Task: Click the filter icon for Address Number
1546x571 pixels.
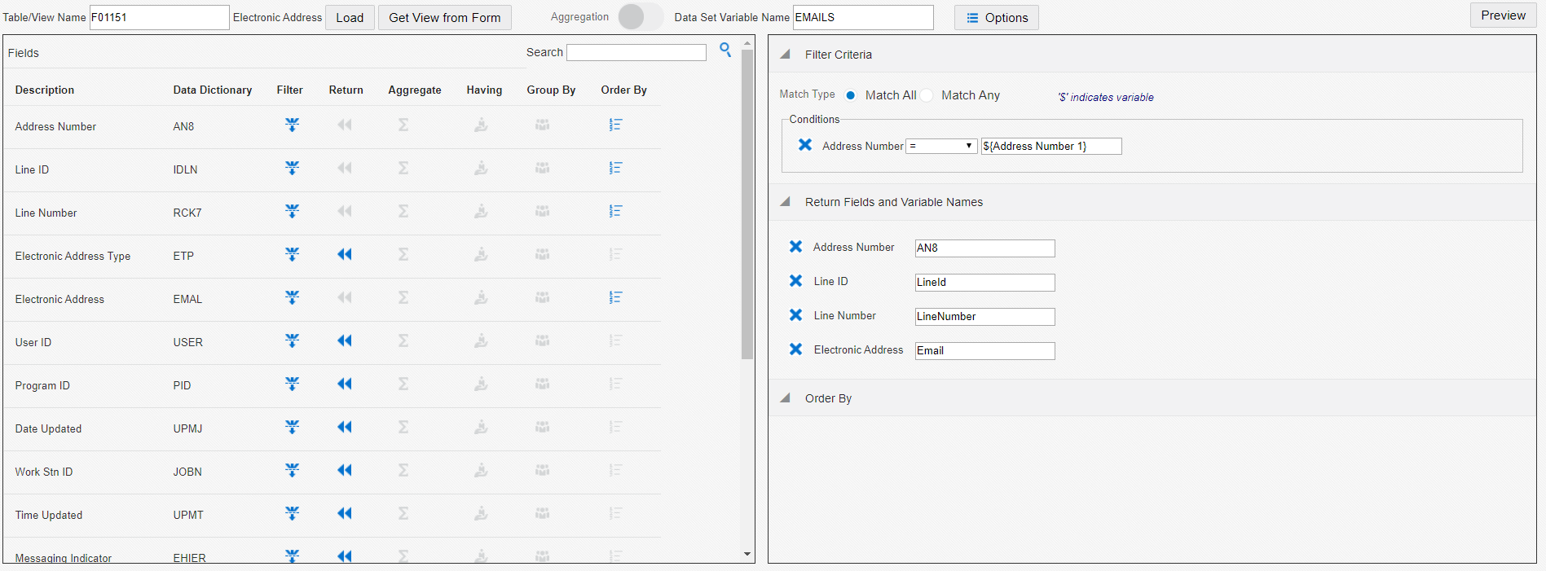Action: pyautogui.click(x=292, y=125)
